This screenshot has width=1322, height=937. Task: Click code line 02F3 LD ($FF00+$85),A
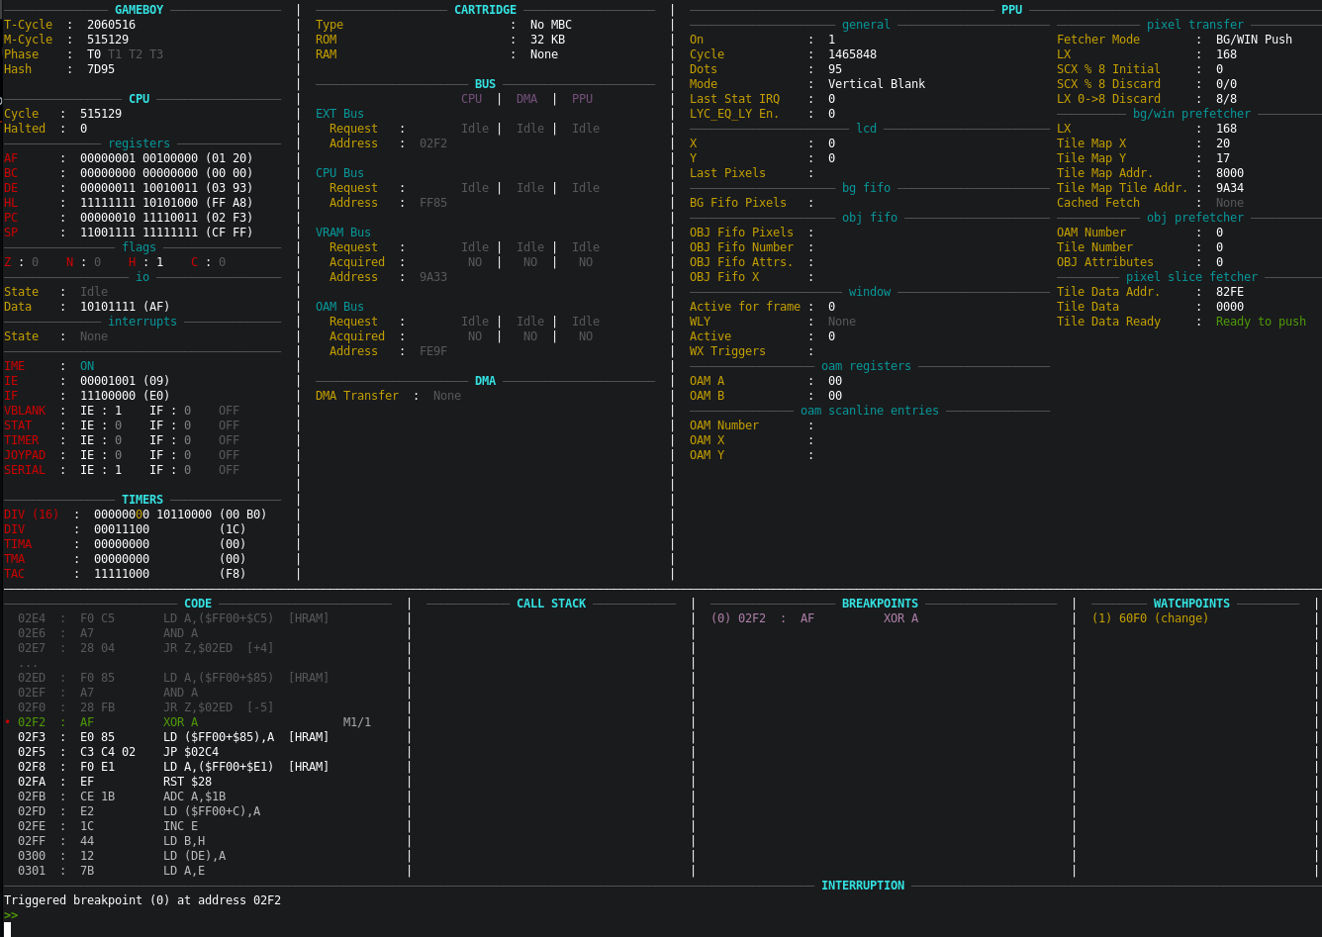[x=173, y=737]
